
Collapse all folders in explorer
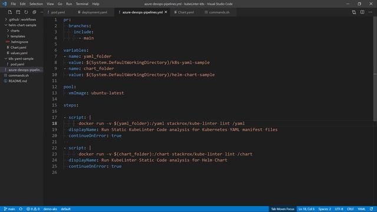(x=34, y=12)
